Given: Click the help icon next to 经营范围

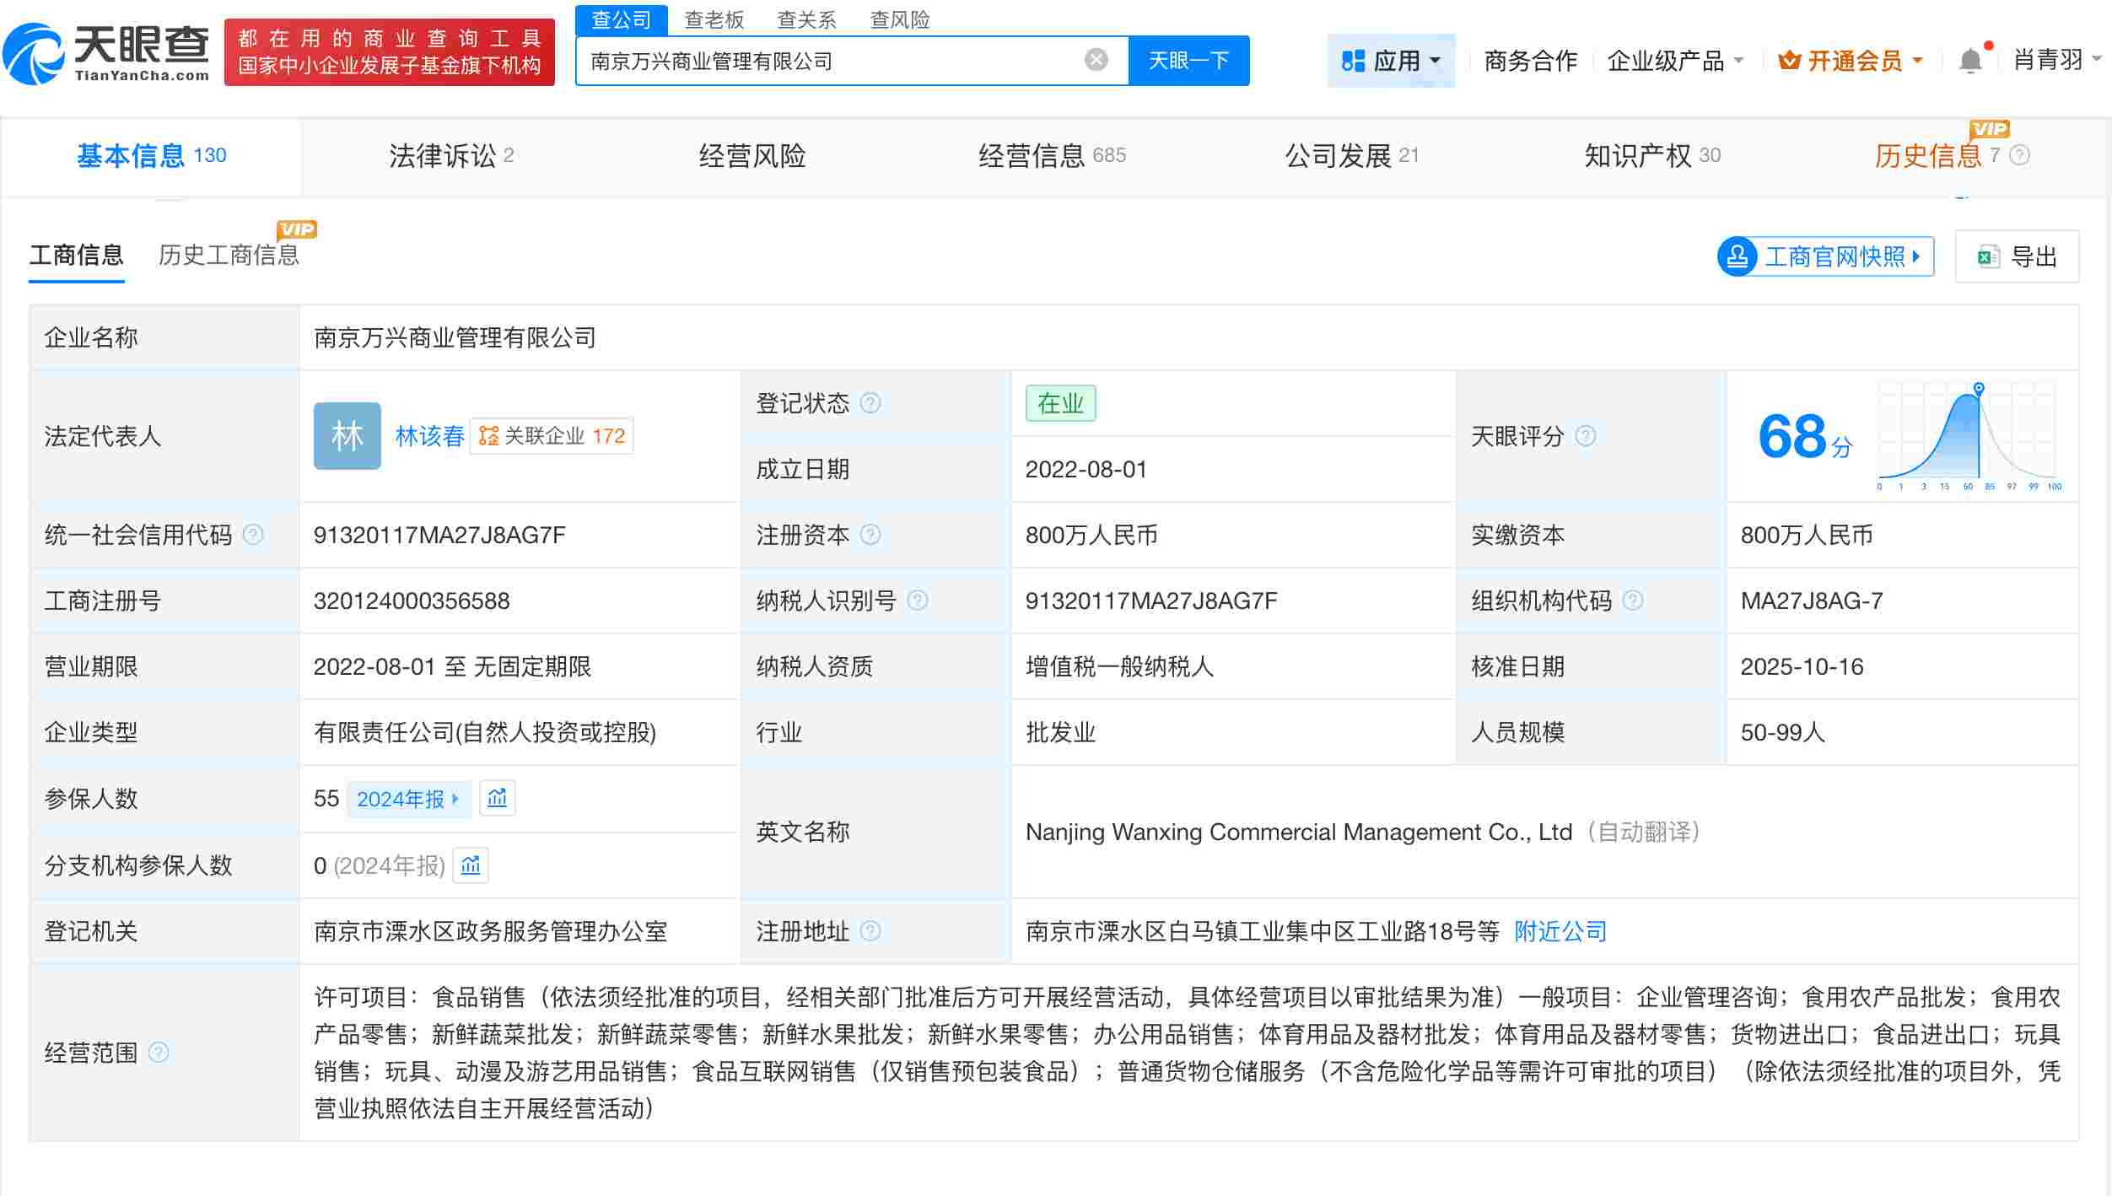Looking at the screenshot, I should point(156,1052).
